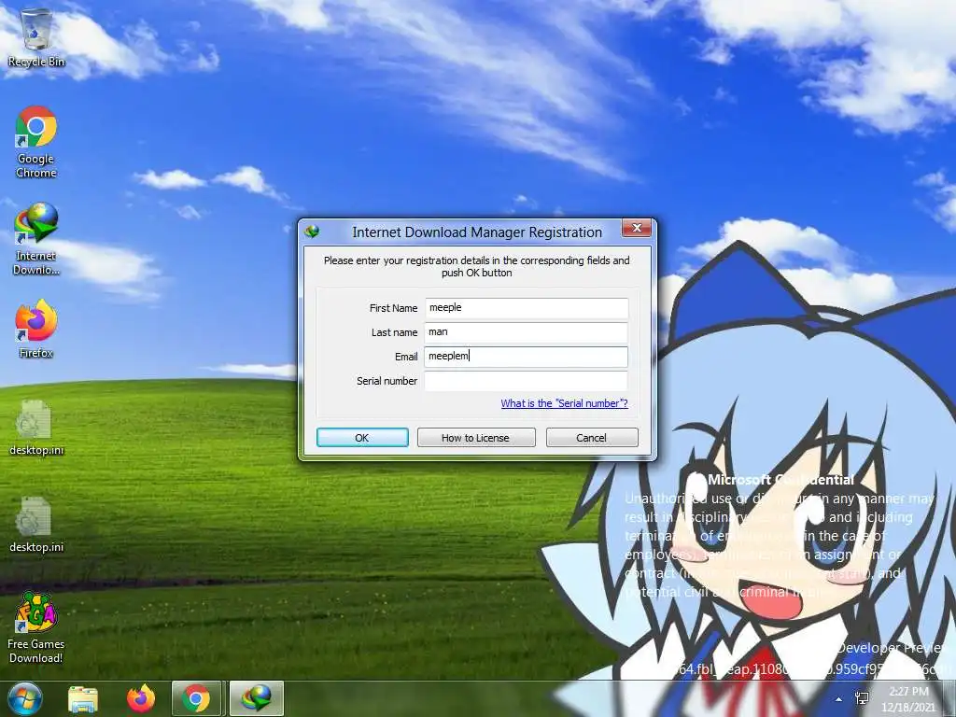Select the Free Games Download desktop shortcut

36,628
